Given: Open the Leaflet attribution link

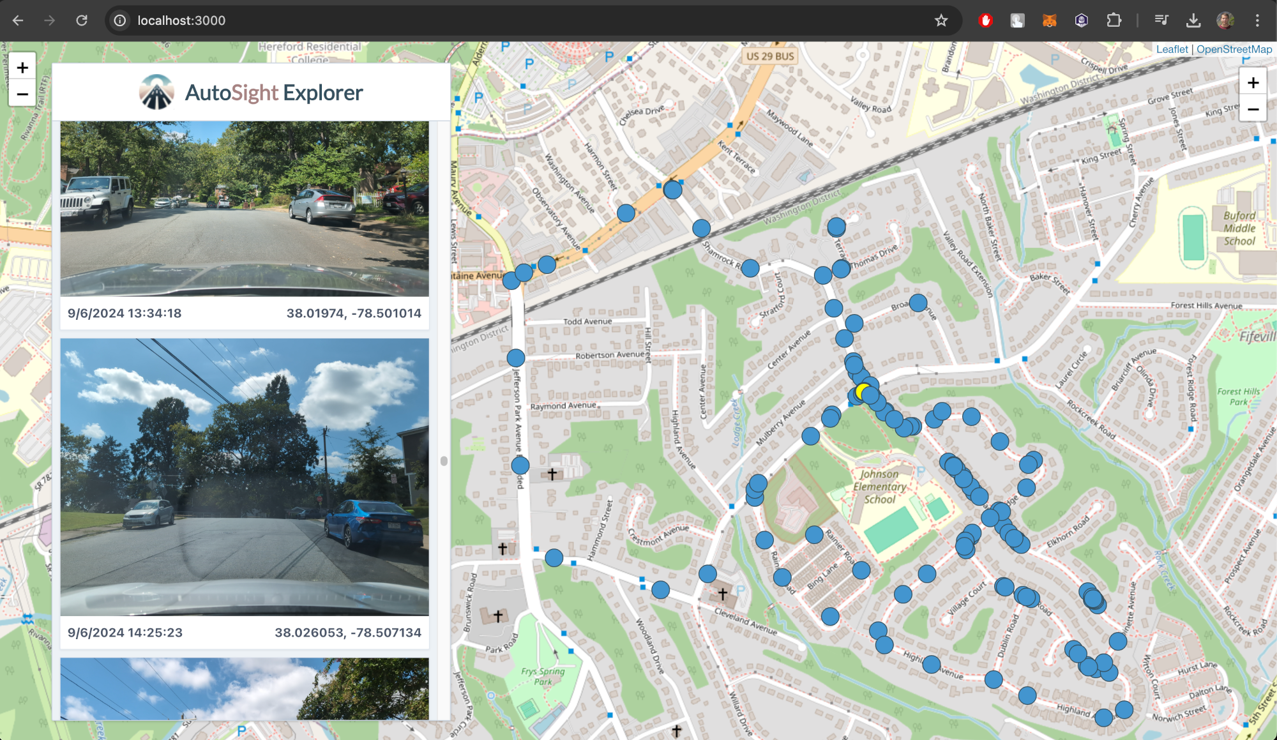Looking at the screenshot, I should click(x=1172, y=49).
